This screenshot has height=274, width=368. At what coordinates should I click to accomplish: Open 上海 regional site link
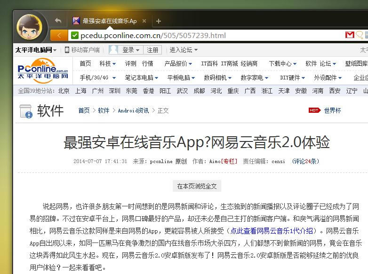[x=80, y=91]
